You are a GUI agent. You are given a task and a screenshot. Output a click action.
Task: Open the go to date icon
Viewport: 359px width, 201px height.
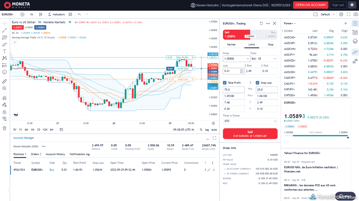tap(61, 130)
